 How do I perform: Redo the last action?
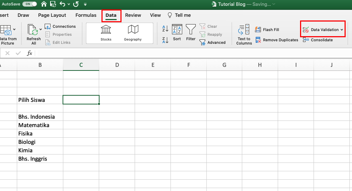coord(76,4)
